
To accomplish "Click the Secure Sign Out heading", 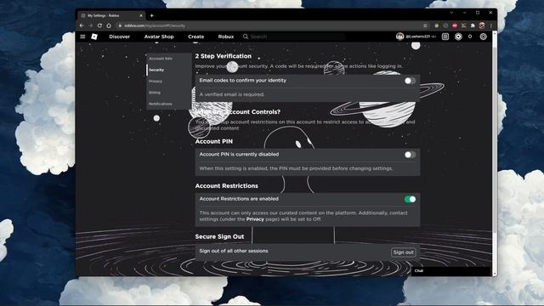I will (x=219, y=236).
